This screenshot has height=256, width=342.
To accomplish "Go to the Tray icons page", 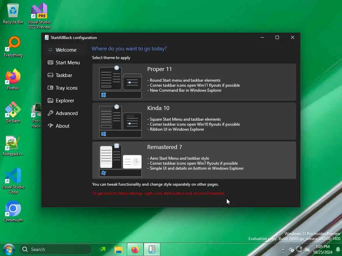I will click(x=66, y=88).
